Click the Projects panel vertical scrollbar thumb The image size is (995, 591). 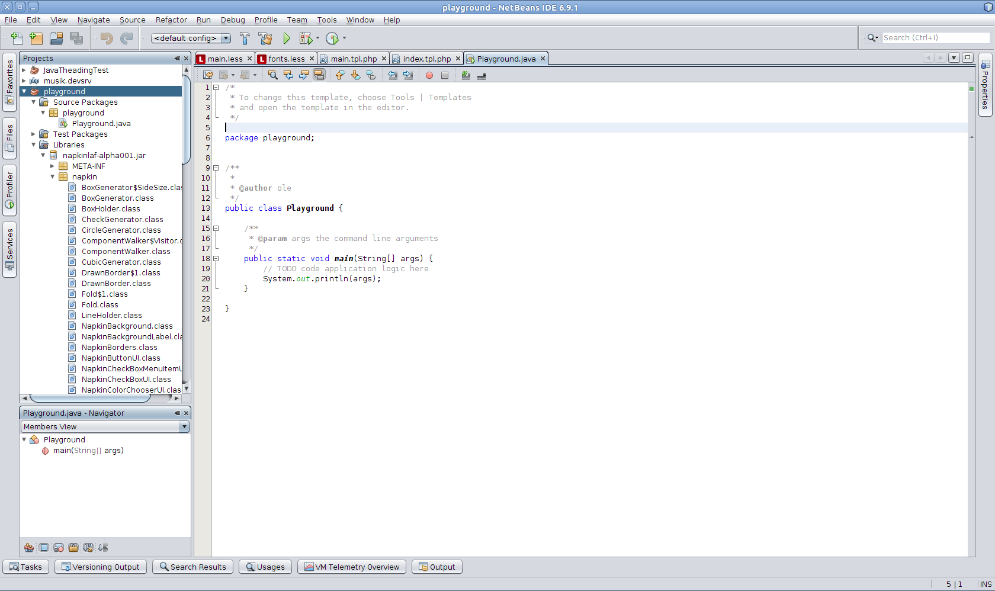point(186,118)
